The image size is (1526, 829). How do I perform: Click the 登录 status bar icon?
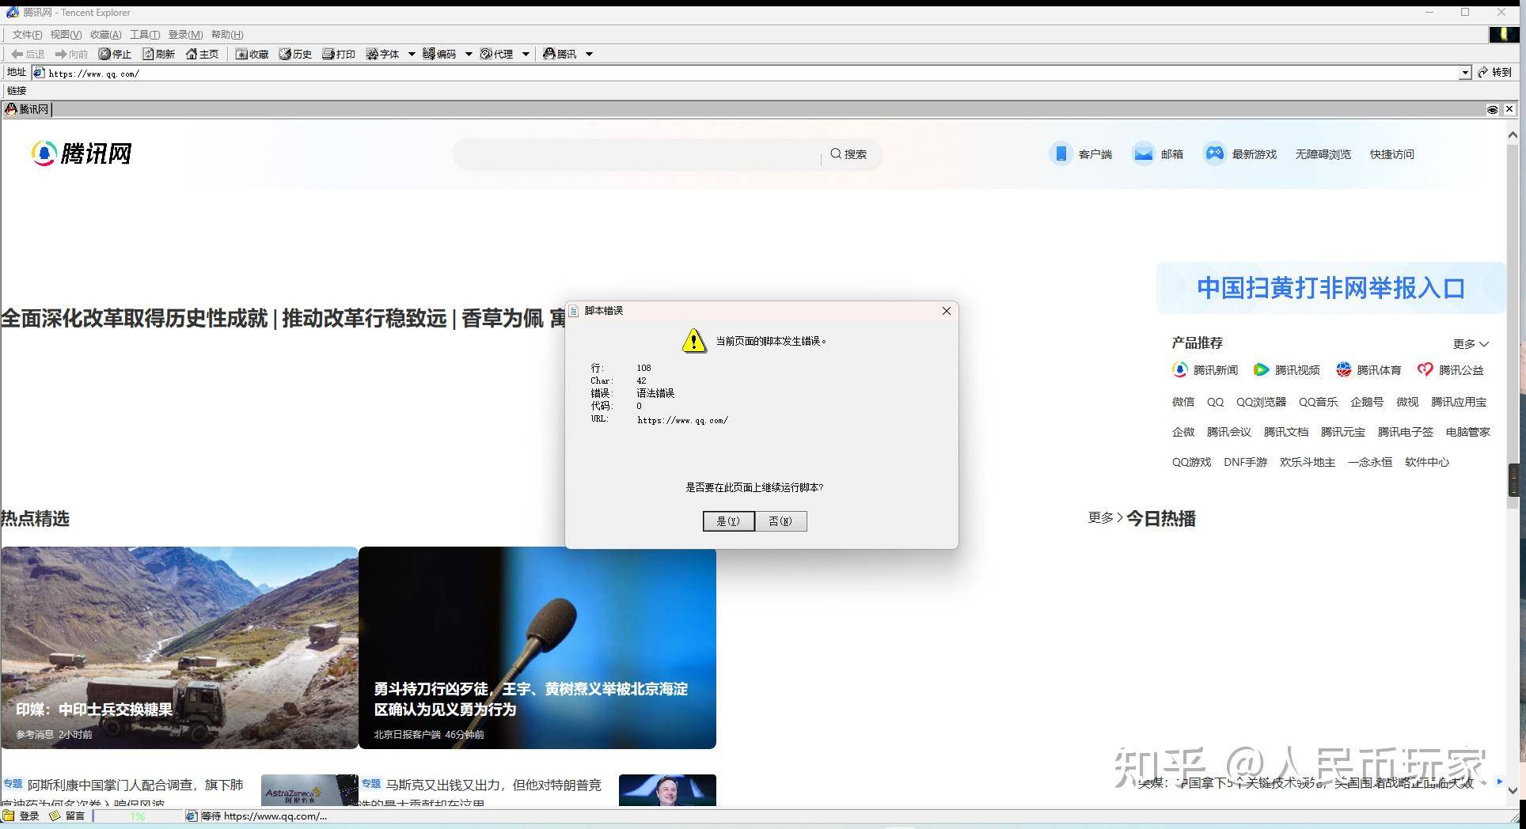coord(21,816)
